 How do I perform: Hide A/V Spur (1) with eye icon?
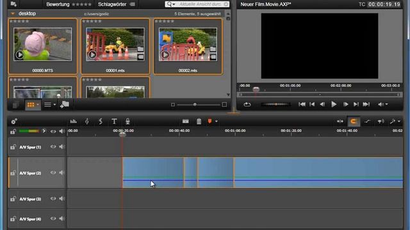pos(53,147)
